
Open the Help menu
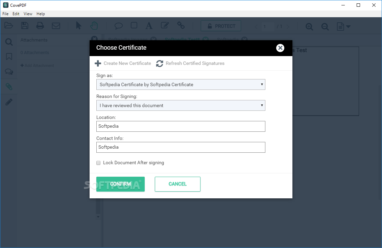pos(41,14)
